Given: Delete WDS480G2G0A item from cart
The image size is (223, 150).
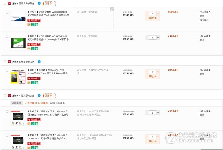Looking at the screenshot, I should tap(202, 40).
